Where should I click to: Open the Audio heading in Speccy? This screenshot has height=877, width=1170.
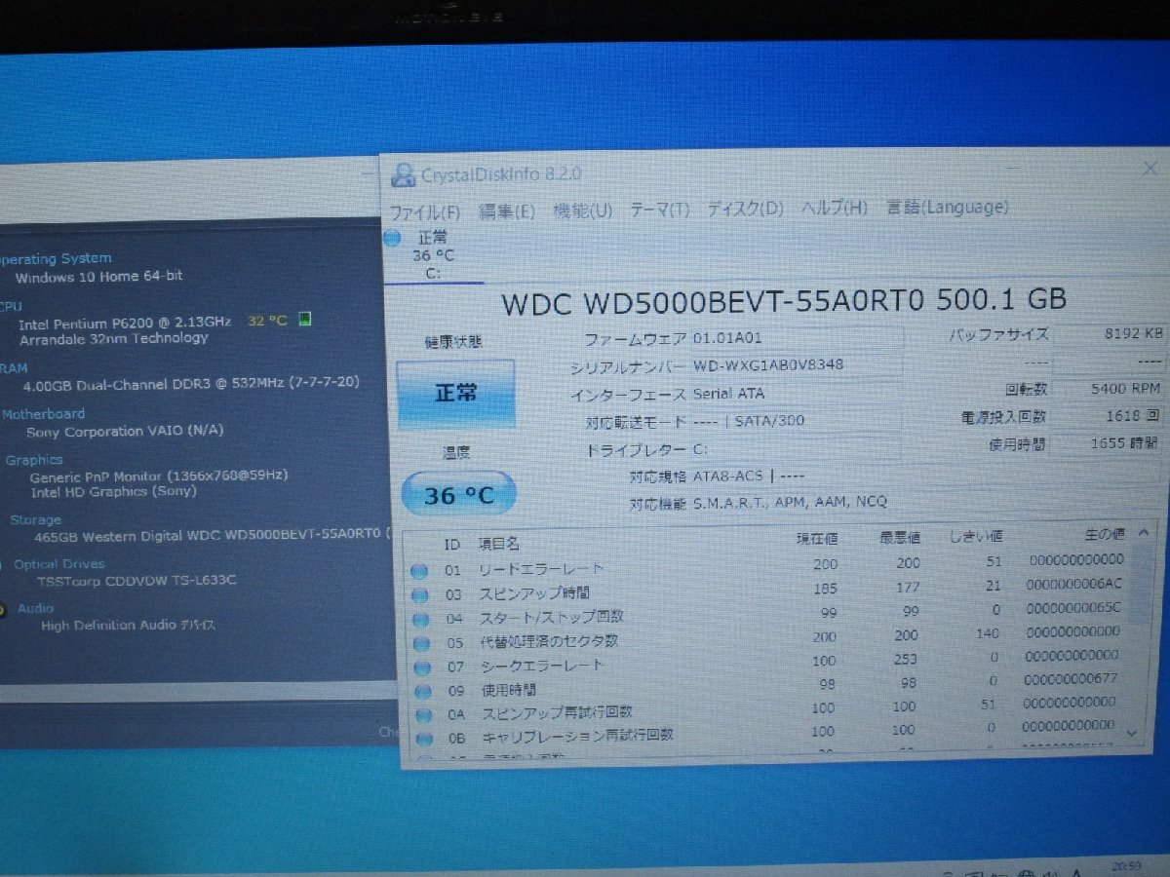[35, 608]
